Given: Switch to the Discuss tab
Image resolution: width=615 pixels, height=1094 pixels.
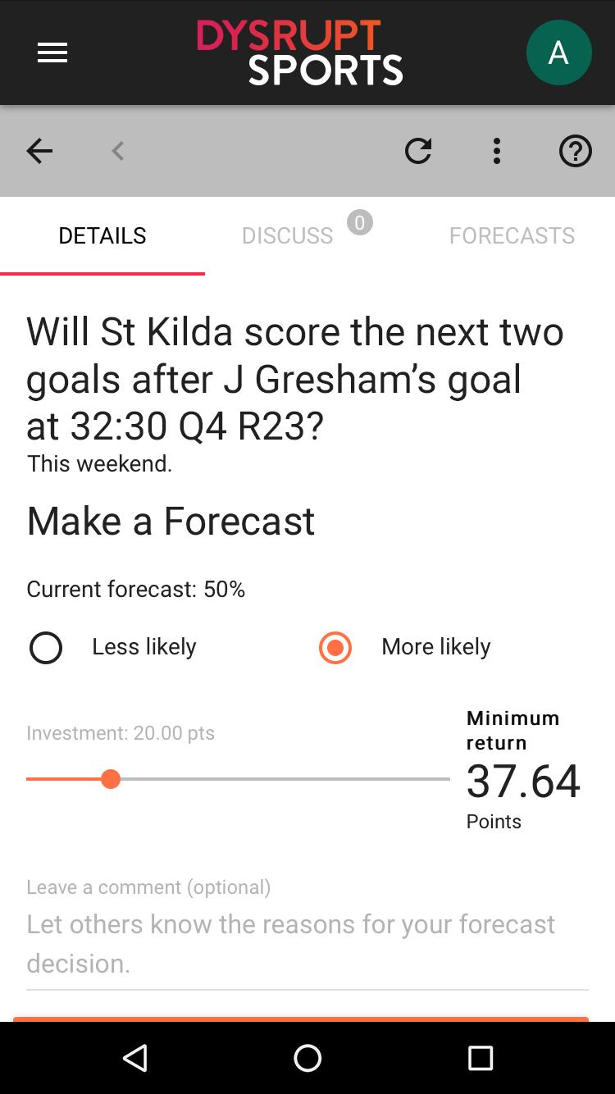Looking at the screenshot, I should (x=287, y=236).
